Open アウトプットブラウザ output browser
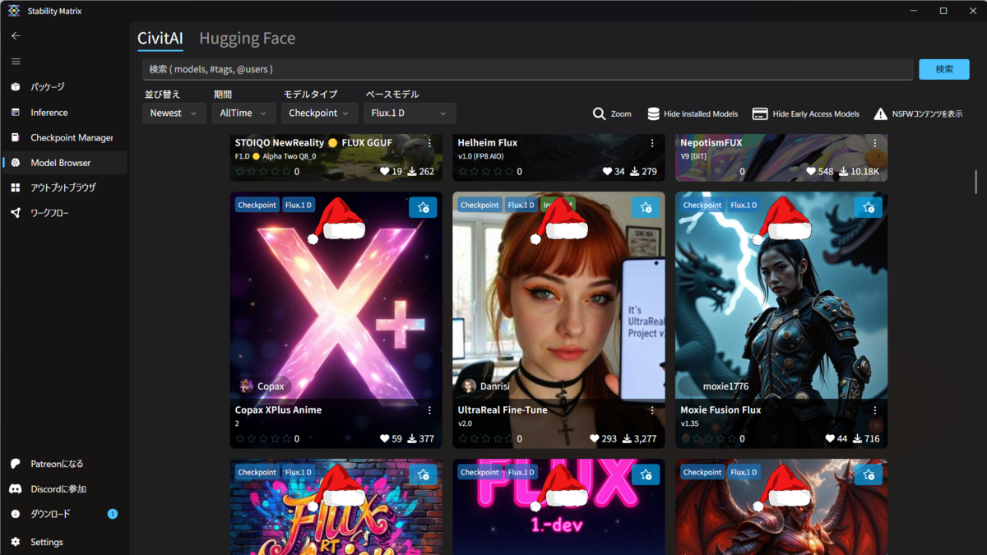This screenshot has height=555, width=987. click(x=64, y=187)
